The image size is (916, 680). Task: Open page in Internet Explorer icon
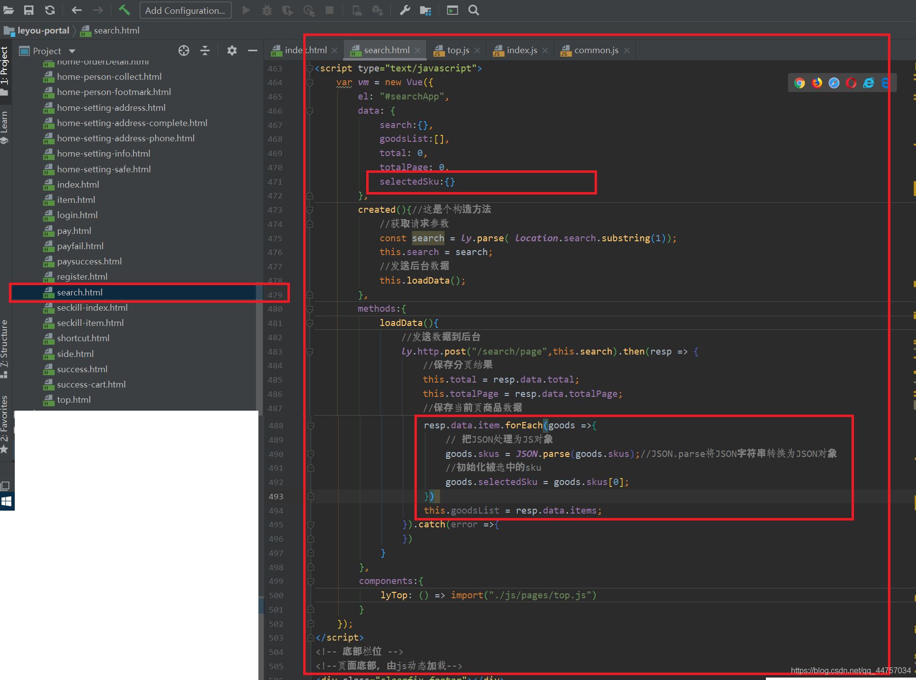[869, 83]
